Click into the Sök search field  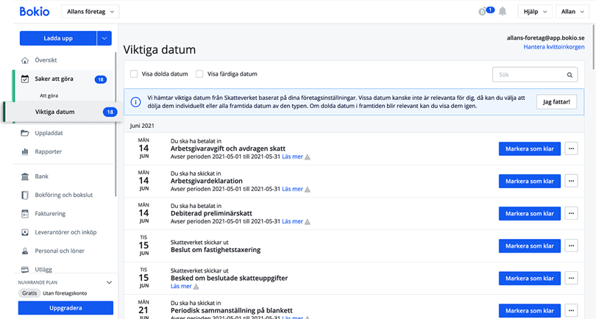526,74
